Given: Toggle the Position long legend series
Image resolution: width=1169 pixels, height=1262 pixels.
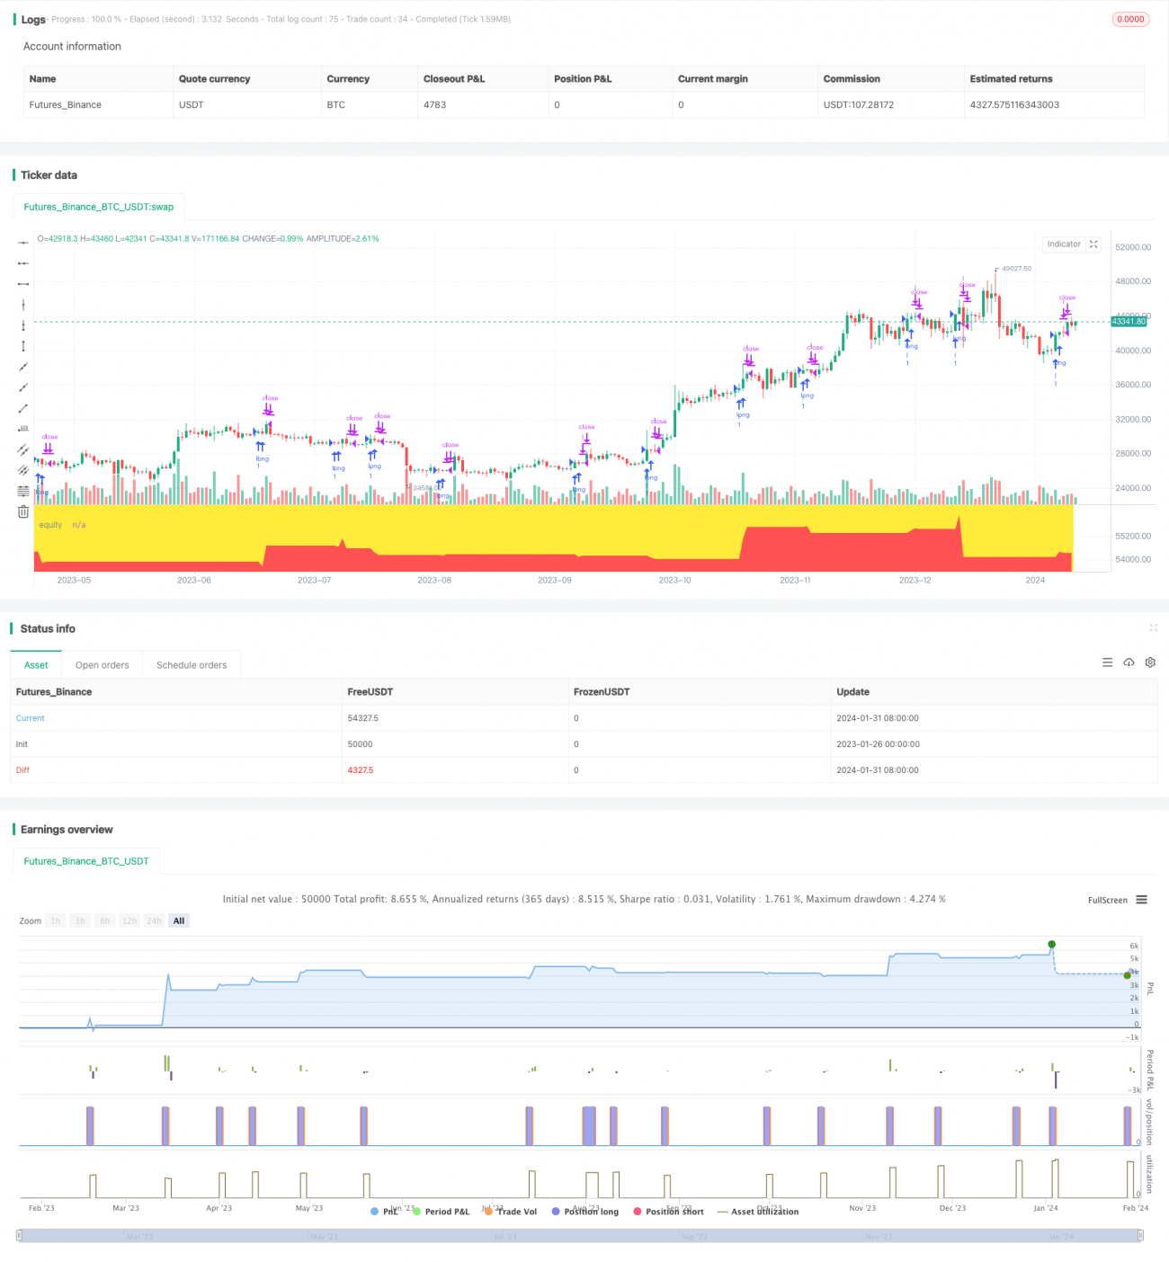Looking at the screenshot, I should coord(585,1212).
